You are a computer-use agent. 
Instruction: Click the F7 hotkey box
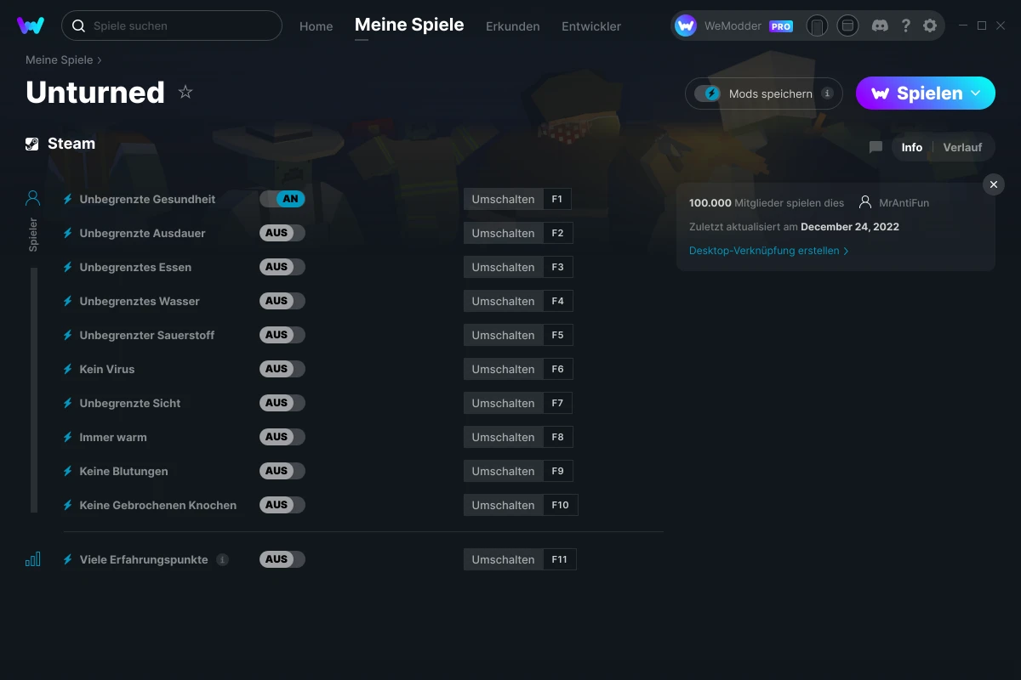[557, 403]
